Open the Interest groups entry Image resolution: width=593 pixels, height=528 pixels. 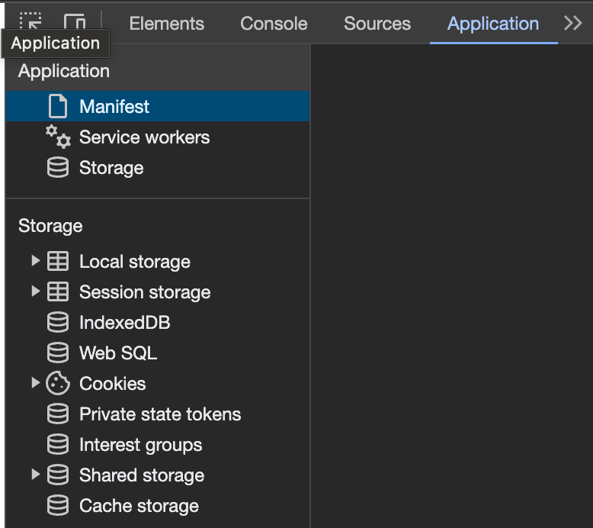tap(140, 445)
